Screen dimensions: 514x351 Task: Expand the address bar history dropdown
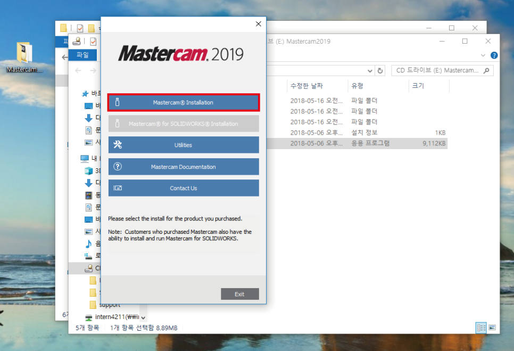coord(370,71)
